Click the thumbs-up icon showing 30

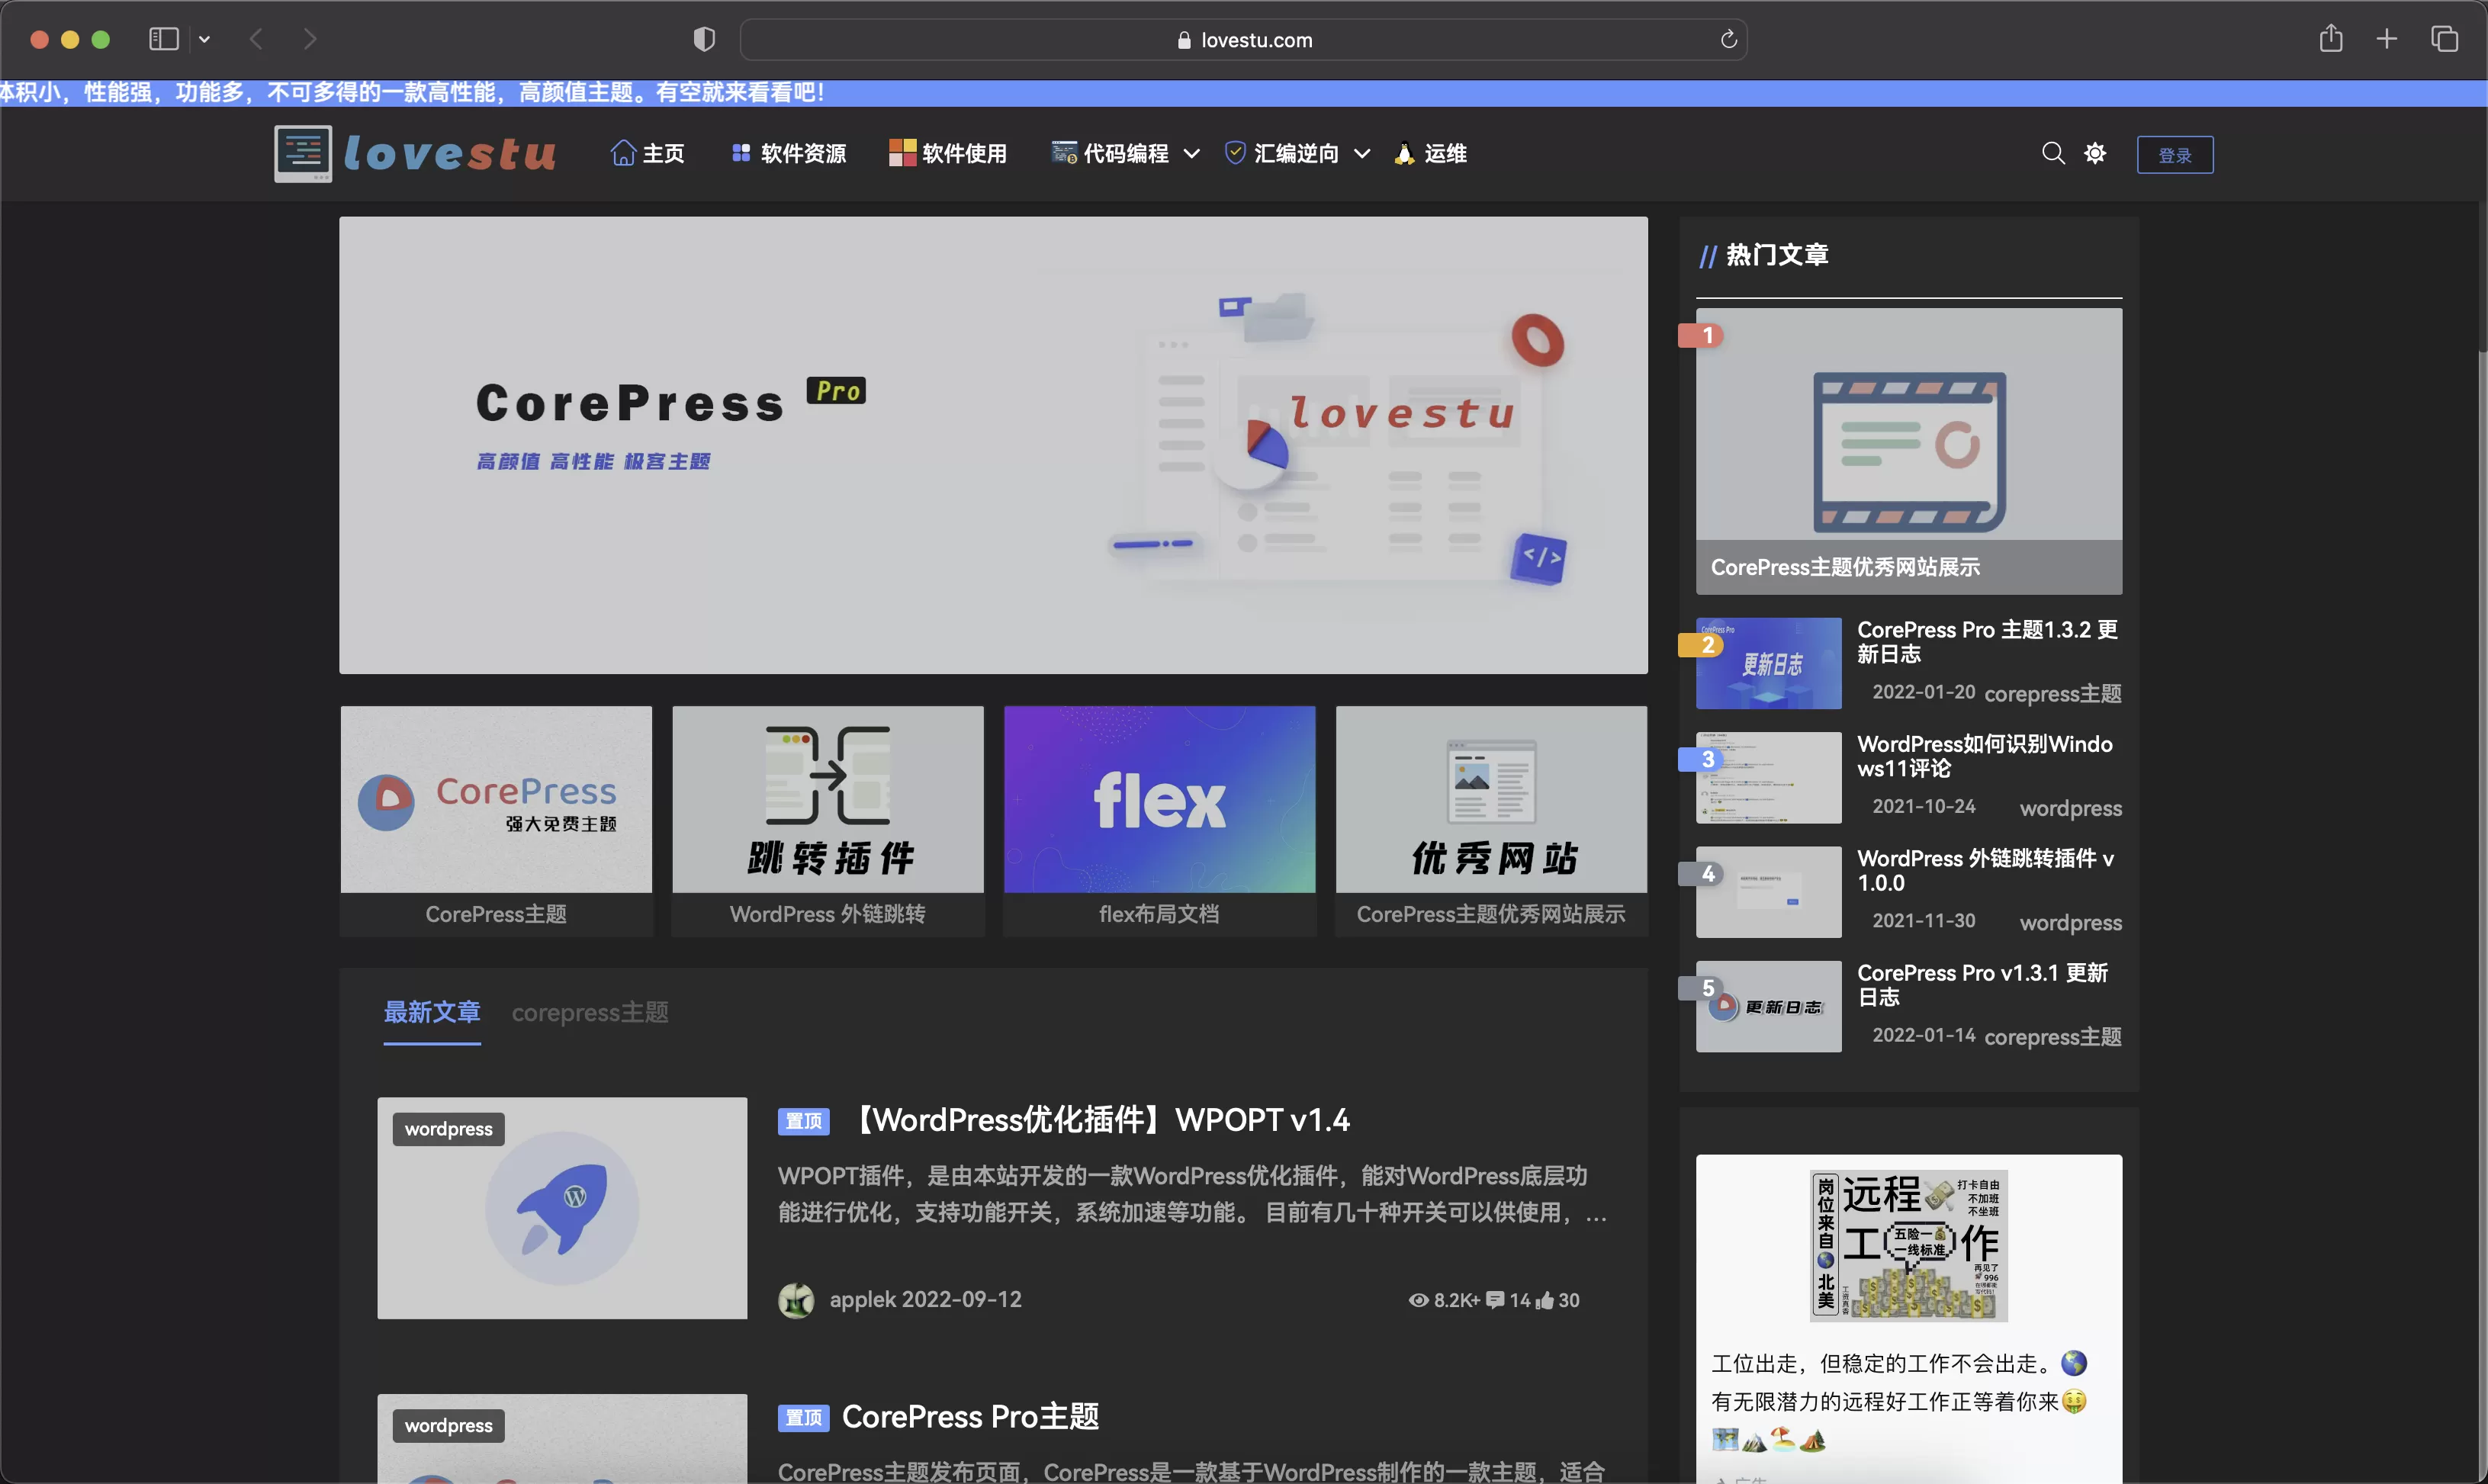[x=1545, y=1300]
